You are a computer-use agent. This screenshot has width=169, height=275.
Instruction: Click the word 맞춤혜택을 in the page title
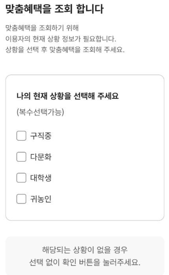[x=28, y=9]
